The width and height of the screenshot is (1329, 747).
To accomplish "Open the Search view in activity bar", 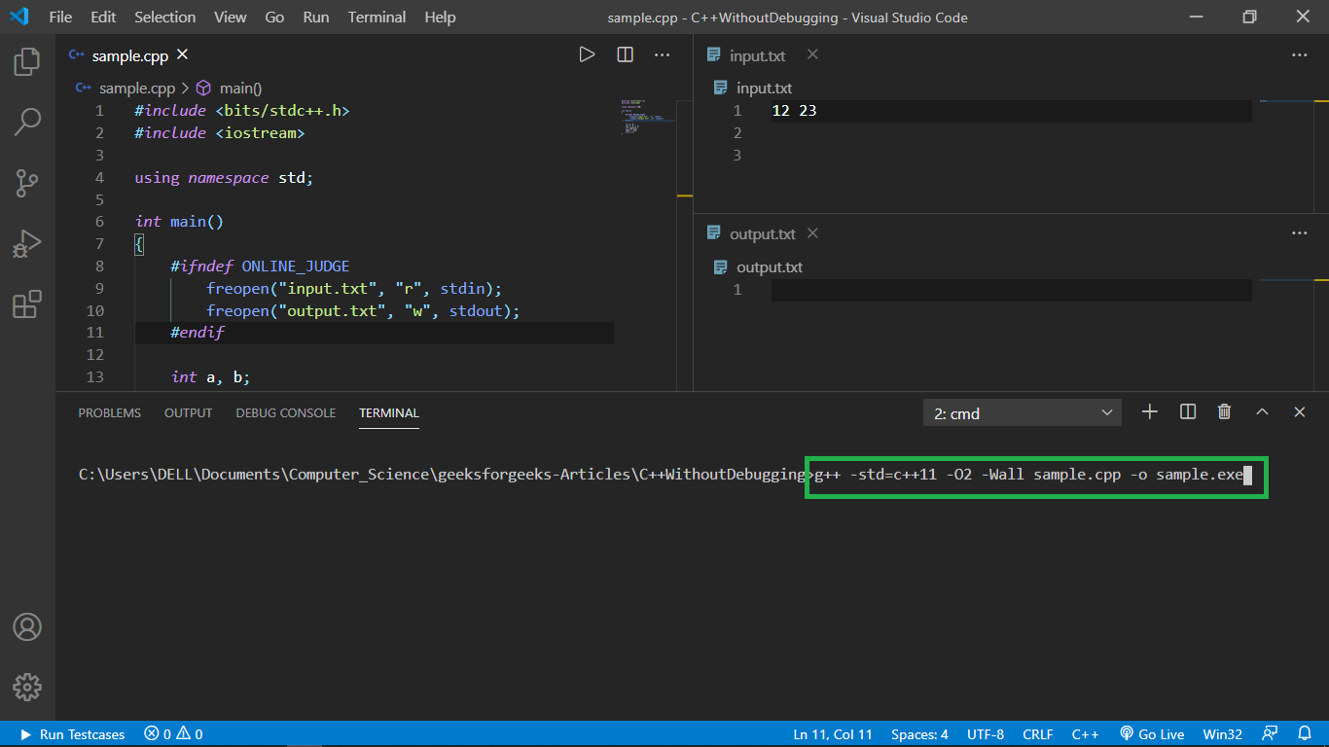I will click(27, 122).
